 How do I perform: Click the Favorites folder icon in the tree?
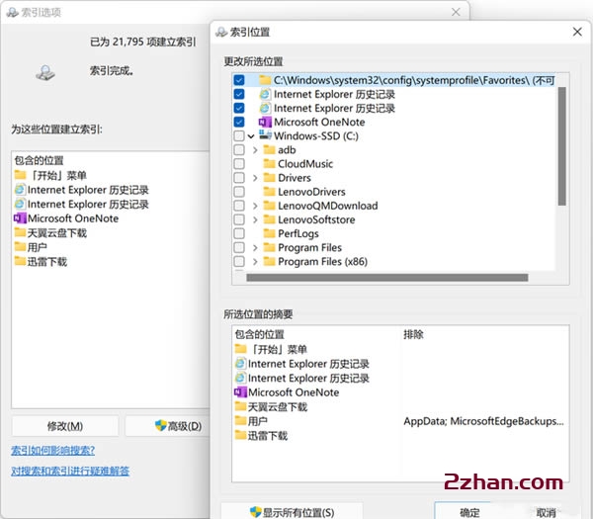pyautogui.click(x=266, y=80)
